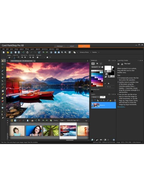Select smiling woman thumbnail in Organizer
The height and width of the screenshot is (187, 144).
click(34, 131)
